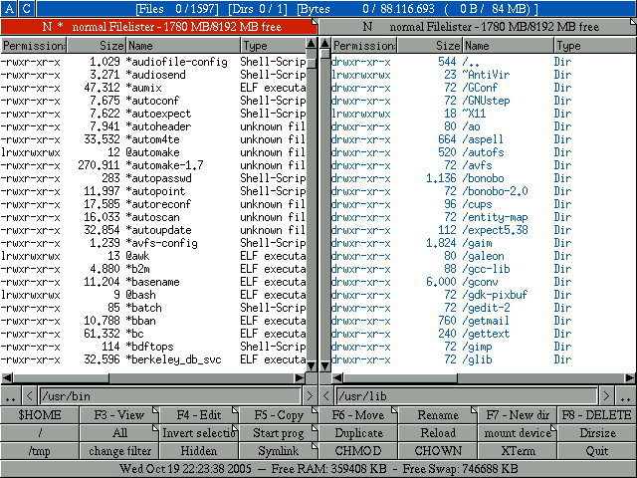Click left arrow beside /usr/lib path field
637x478 pixels.
pos(340,396)
